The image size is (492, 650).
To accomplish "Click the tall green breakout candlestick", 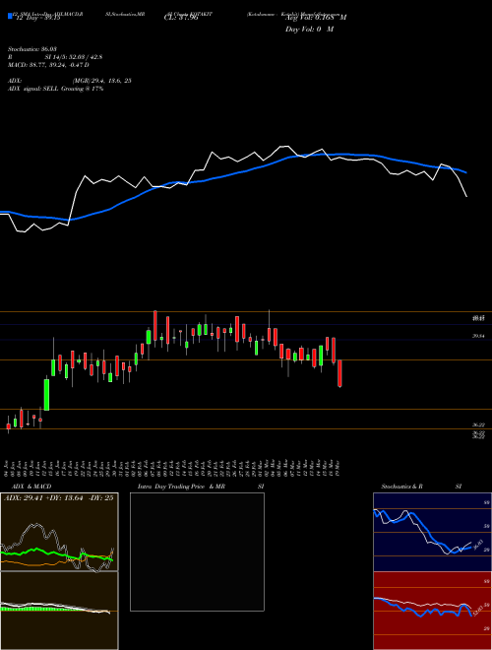I will [x=47, y=394].
